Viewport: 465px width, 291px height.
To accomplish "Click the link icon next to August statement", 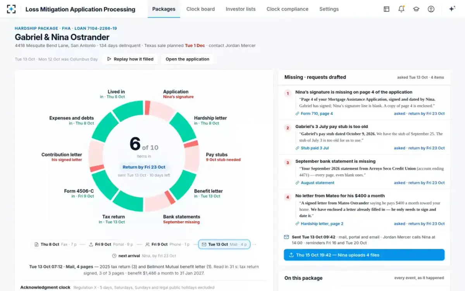I will (x=297, y=183).
